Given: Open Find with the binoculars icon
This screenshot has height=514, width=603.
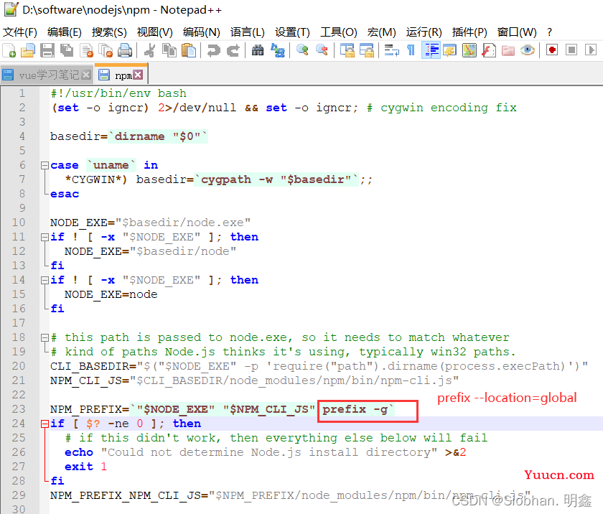Looking at the screenshot, I should coord(258,50).
